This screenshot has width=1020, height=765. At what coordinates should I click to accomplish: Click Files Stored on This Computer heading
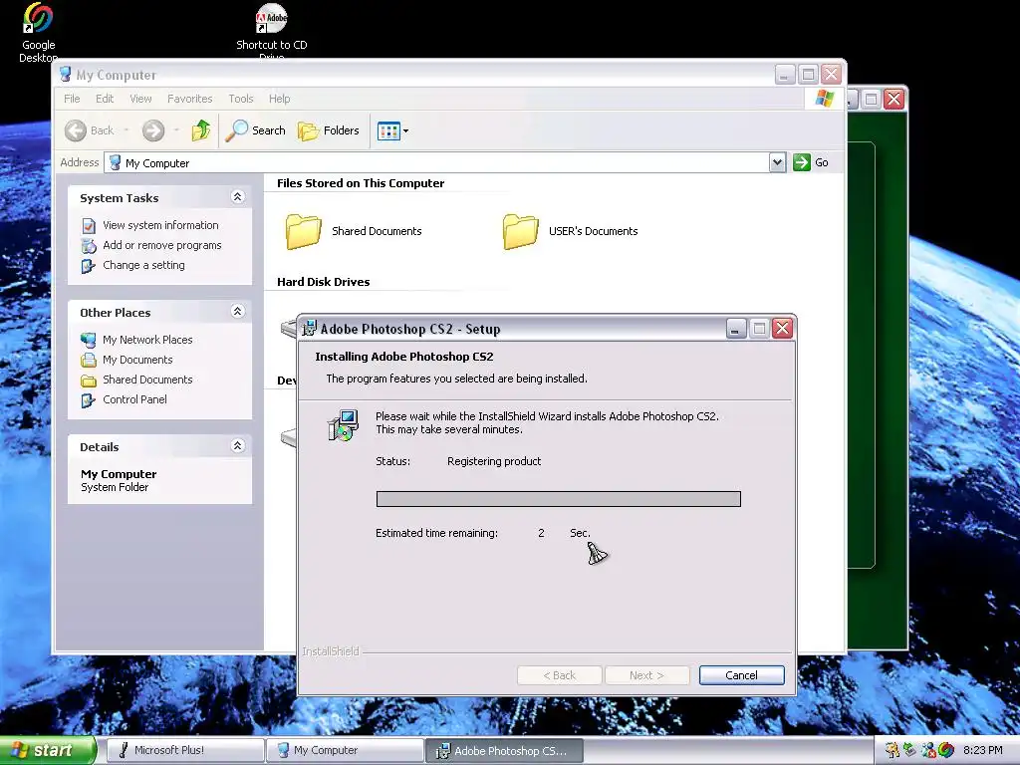361,183
